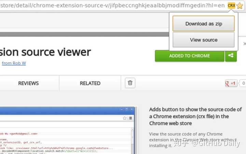Click the trash can icon beside Related tab

point(130,83)
